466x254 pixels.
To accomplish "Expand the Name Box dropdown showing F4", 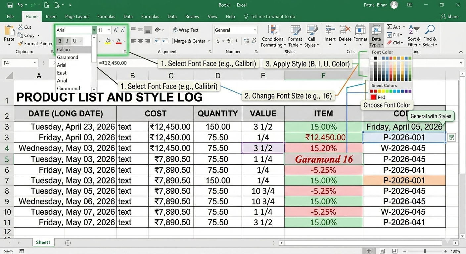I will tap(34, 63).
